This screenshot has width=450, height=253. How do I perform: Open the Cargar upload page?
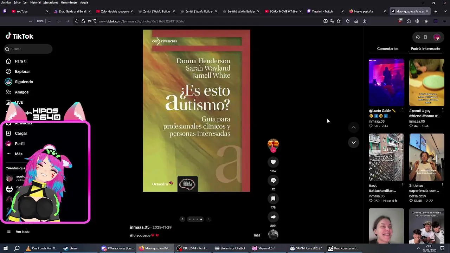17,133
